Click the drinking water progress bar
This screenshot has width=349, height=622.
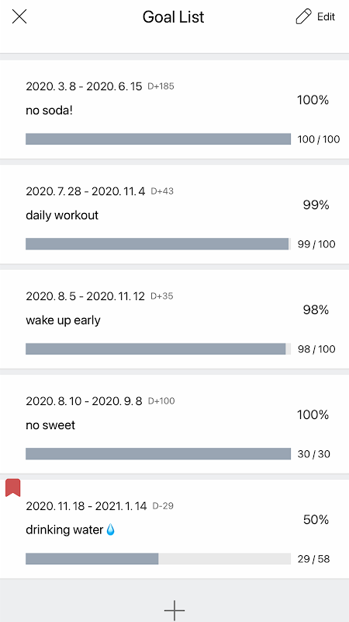[158, 558]
